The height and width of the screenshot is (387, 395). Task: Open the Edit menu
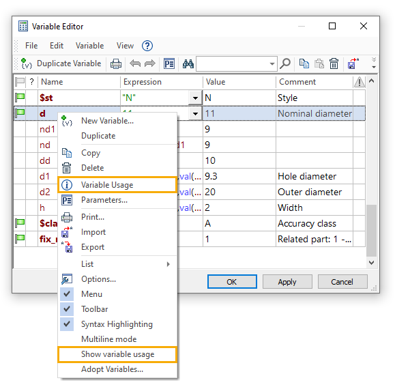[57, 46]
